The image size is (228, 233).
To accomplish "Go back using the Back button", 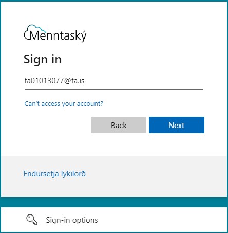I will pos(119,125).
